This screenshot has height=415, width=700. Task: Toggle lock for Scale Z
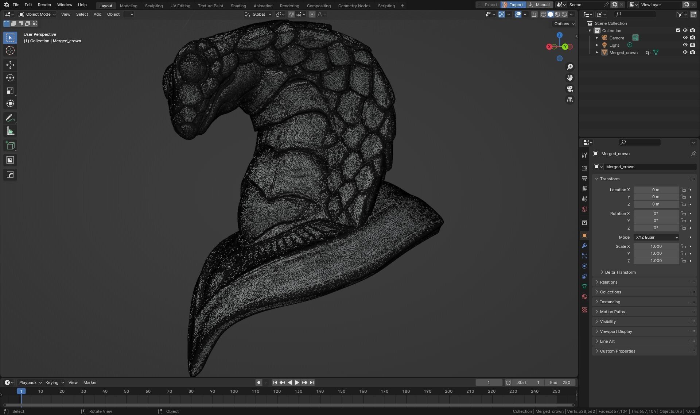[x=683, y=261]
